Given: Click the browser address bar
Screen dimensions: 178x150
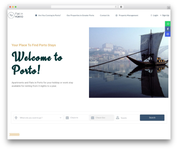Looking at the screenshot, I should click(x=84, y=7).
